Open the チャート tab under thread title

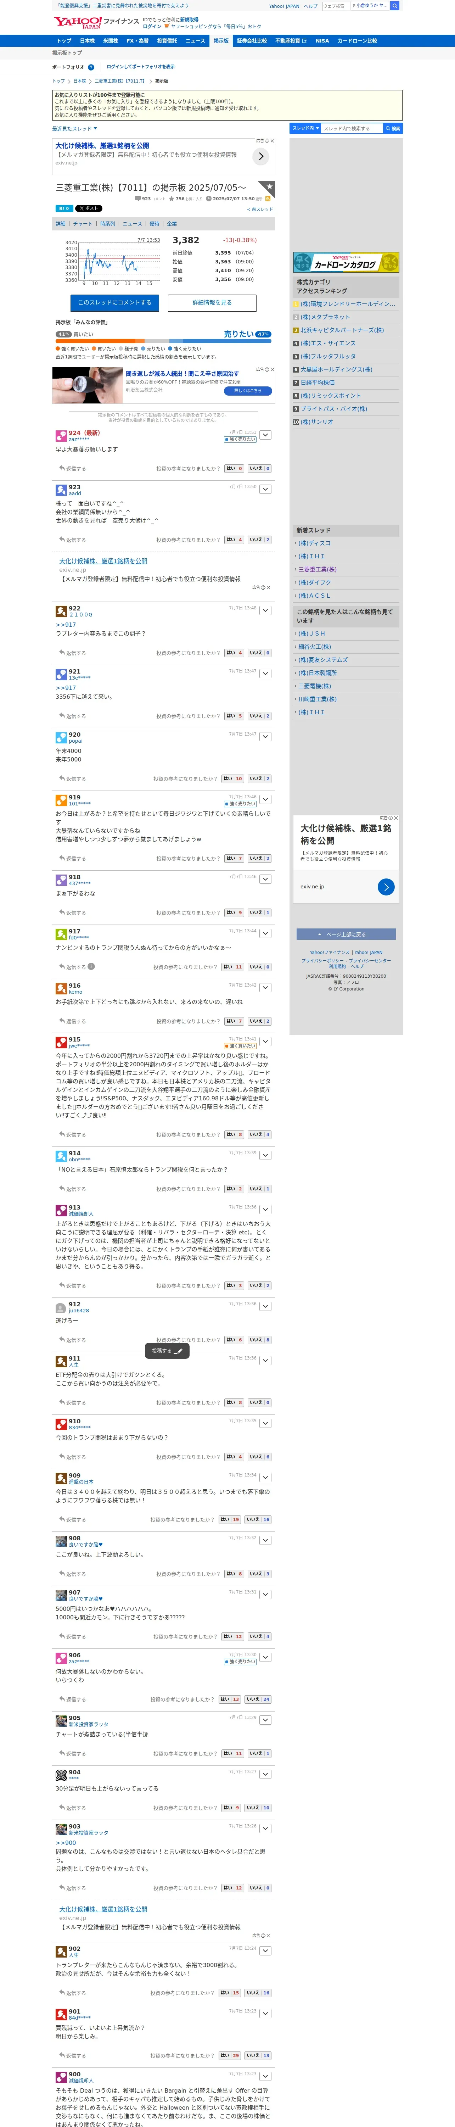[x=83, y=224]
